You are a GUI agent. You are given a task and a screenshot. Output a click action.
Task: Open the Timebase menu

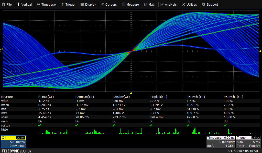coord(46,4)
